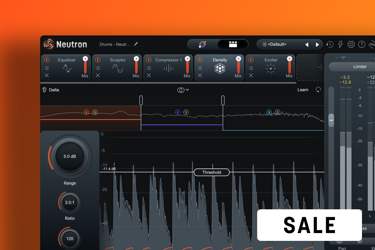Open settings gear icon
The height and width of the screenshot is (250, 375).
(x=351, y=44)
